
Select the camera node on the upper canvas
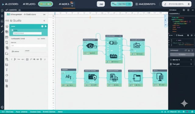tap(90, 47)
